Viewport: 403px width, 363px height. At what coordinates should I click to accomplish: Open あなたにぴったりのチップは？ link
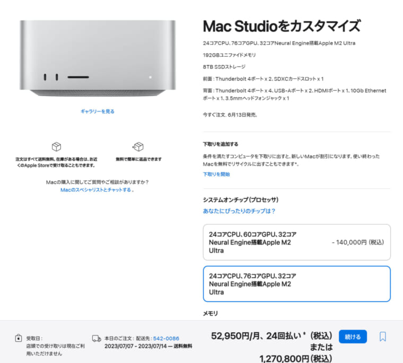point(239,211)
